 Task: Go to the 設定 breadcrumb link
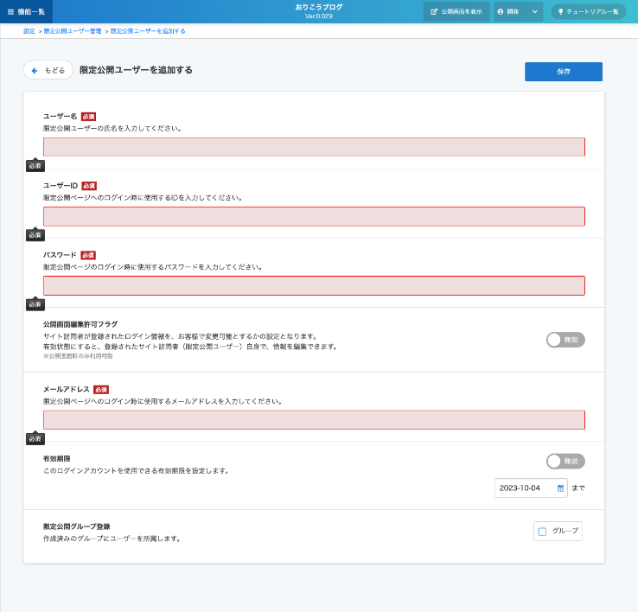coord(29,31)
